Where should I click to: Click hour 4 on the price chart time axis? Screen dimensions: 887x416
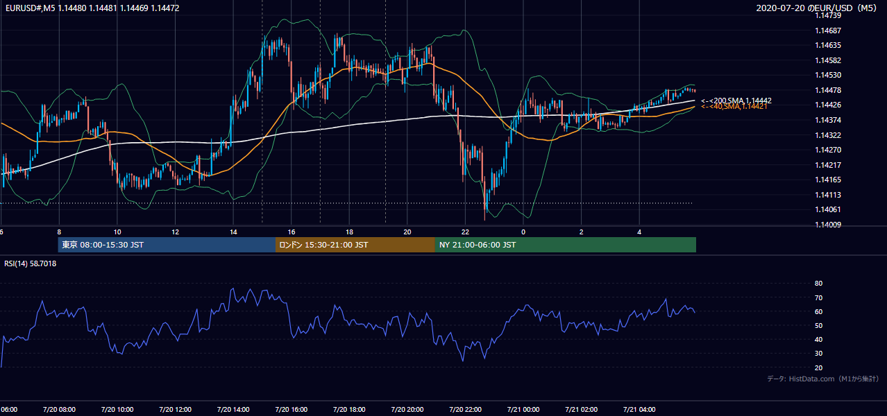click(639, 232)
